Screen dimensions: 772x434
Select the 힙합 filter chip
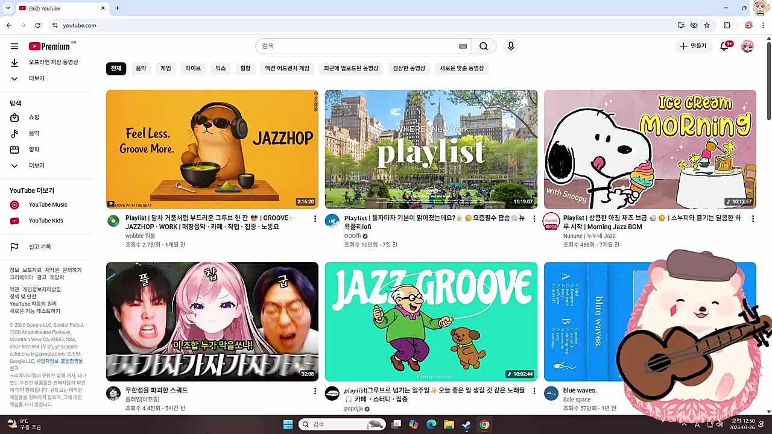[245, 69]
